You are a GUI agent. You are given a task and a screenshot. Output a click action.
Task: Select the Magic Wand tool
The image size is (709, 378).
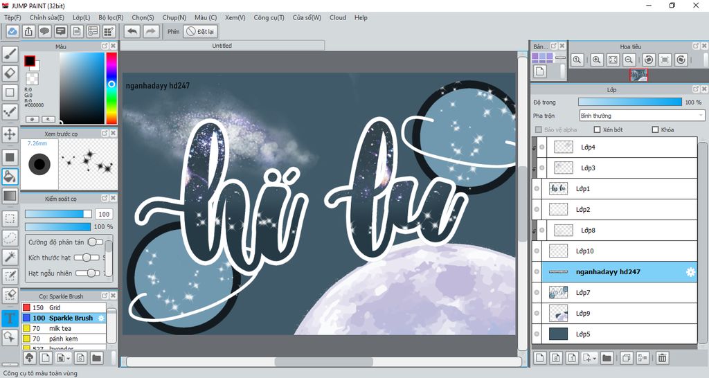point(10,256)
